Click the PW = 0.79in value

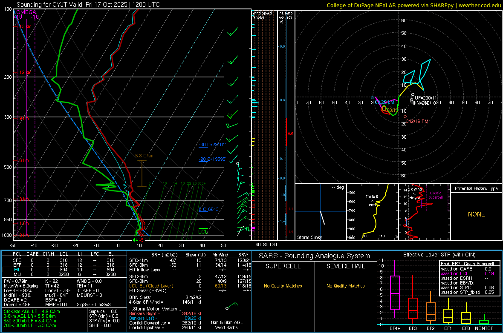[16, 281]
